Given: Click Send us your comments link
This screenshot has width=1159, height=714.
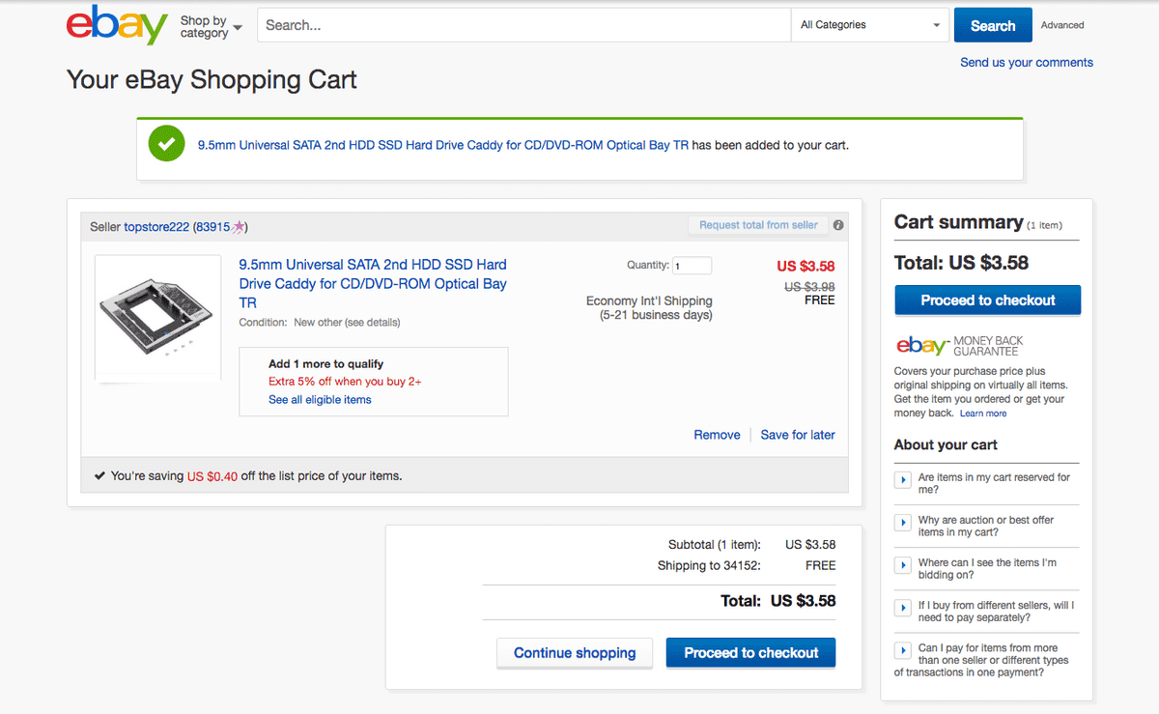Looking at the screenshot, I should click(1027, 62).
